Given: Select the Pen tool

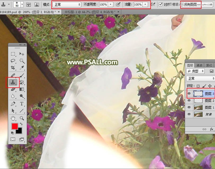Looking at the screenshot, I should 13,104.
